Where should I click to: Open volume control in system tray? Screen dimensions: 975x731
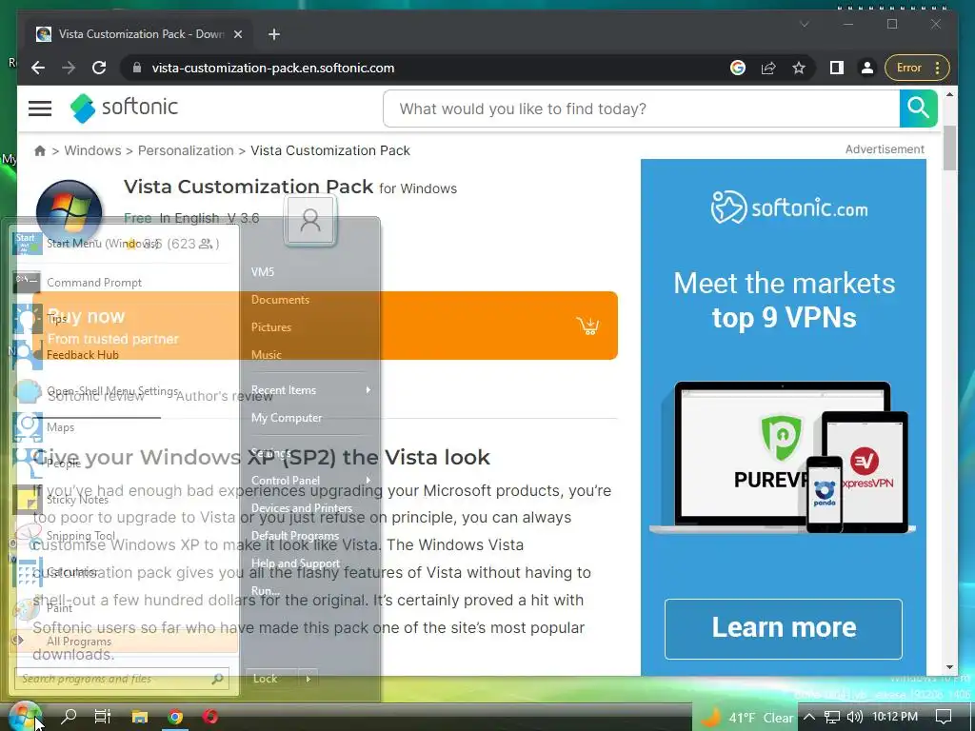855,718
